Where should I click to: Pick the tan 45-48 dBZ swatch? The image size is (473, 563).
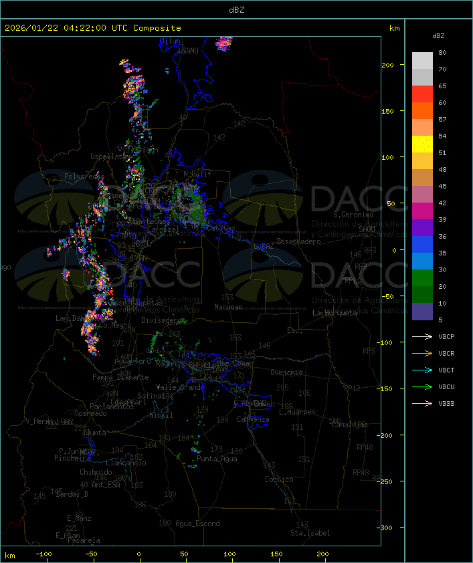422,177
